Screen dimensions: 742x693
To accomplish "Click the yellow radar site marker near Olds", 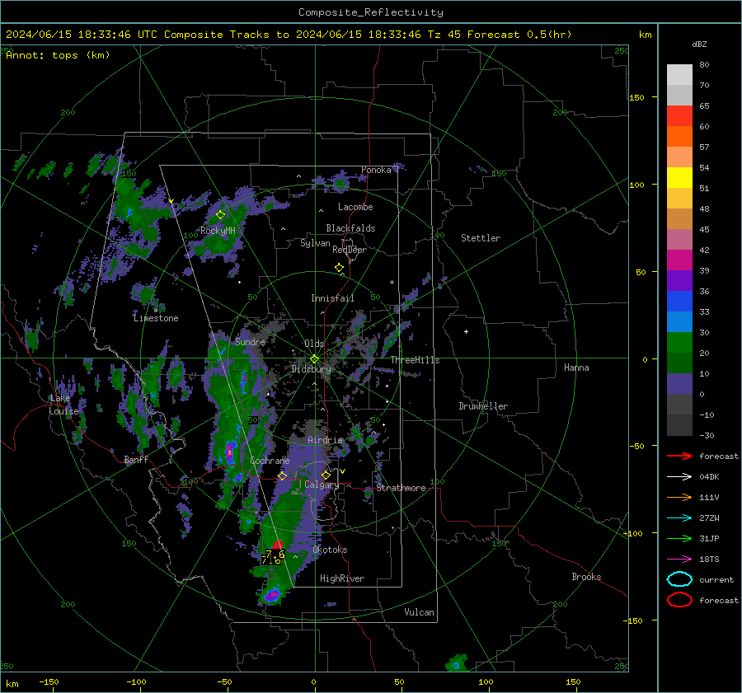I will point(314,359).
